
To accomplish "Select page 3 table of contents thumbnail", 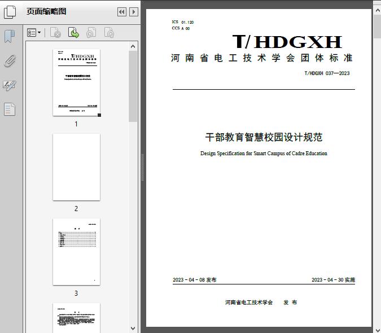I will click(x=76, y=252).
